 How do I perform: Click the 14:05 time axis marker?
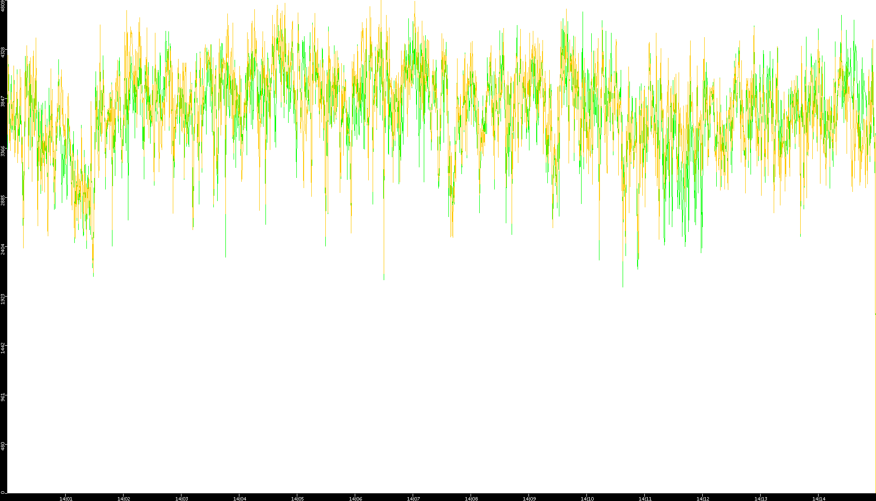pos(297,499)
